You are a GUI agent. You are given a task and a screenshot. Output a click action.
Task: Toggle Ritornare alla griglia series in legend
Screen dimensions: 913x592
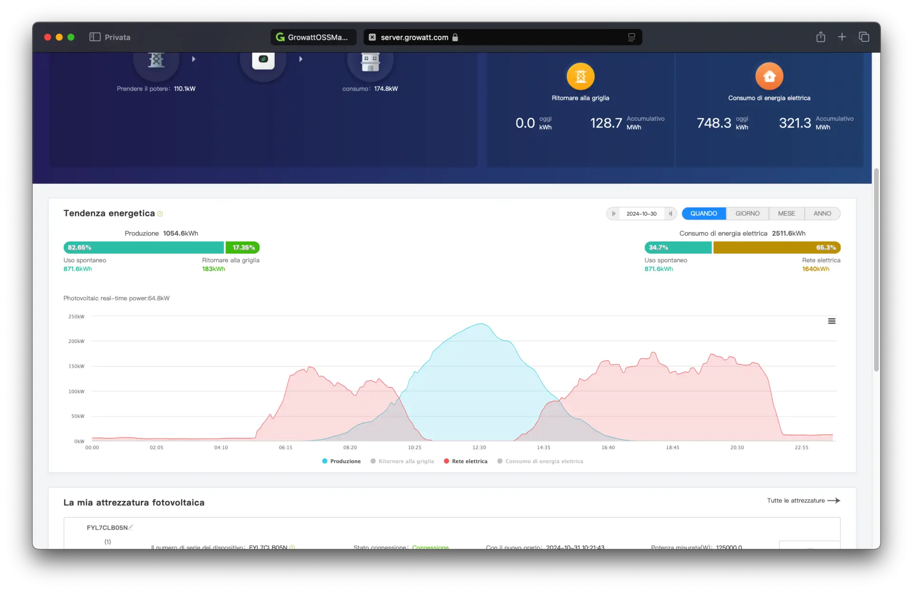(402, 461)
